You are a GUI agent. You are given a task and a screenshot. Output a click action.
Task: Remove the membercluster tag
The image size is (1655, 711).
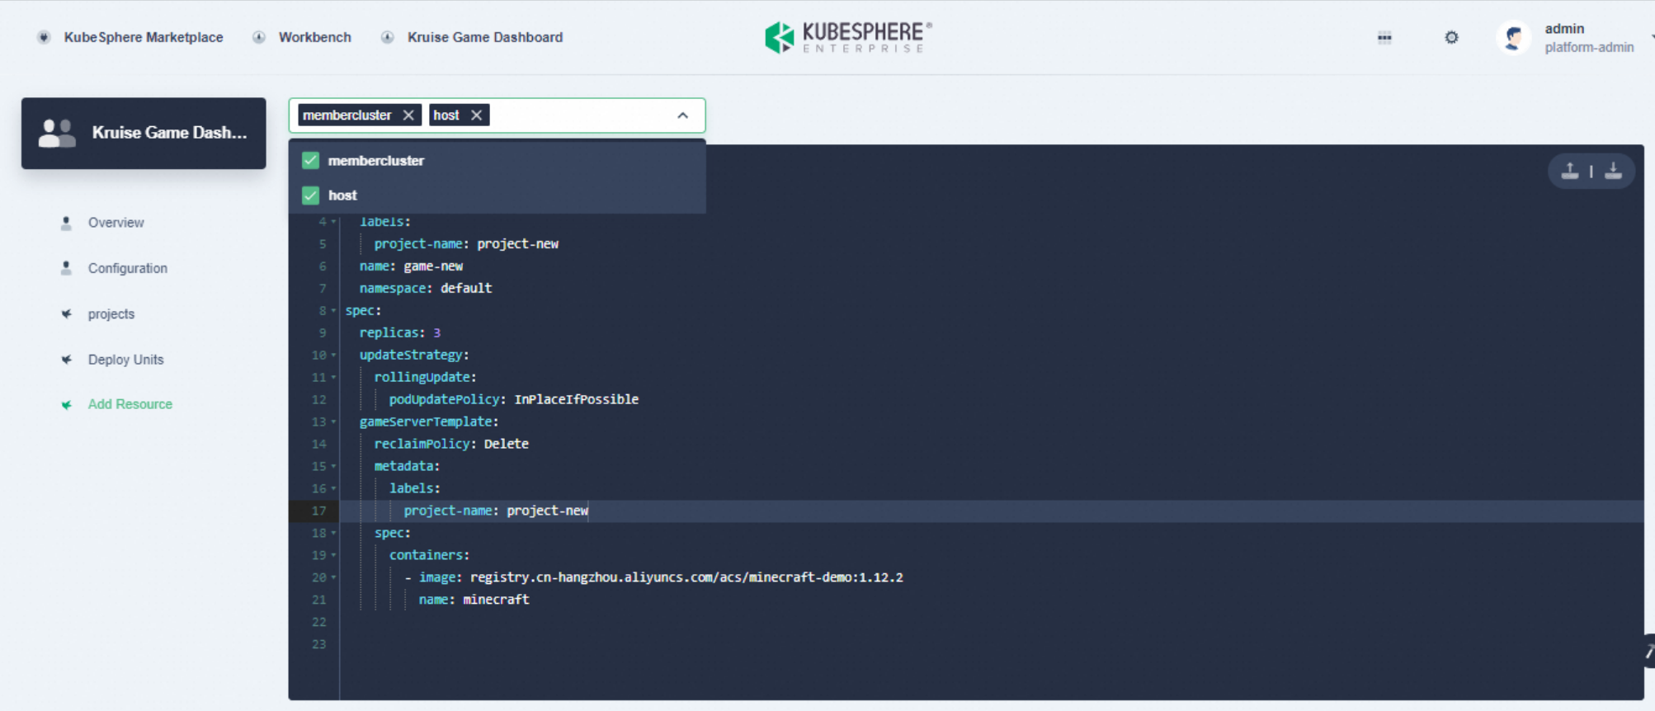tap(408, 115)
